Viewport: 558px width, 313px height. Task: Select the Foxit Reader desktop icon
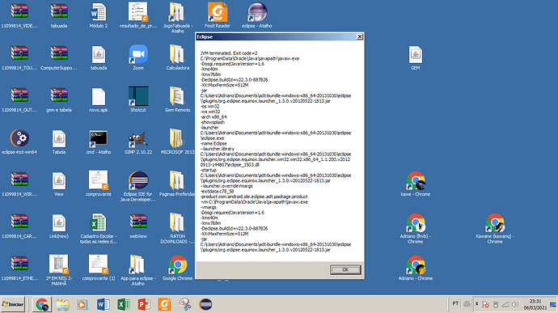point(217,15)
